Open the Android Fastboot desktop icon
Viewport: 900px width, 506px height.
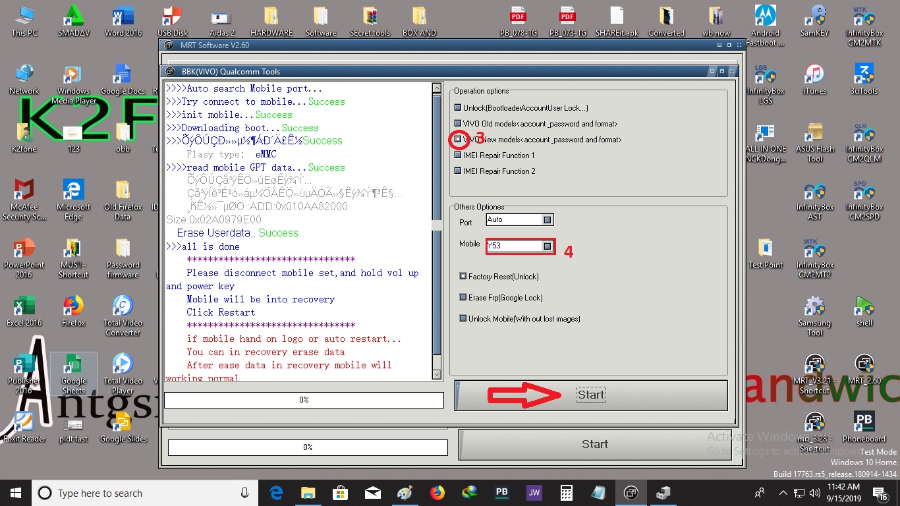click(x=765, y=25)
